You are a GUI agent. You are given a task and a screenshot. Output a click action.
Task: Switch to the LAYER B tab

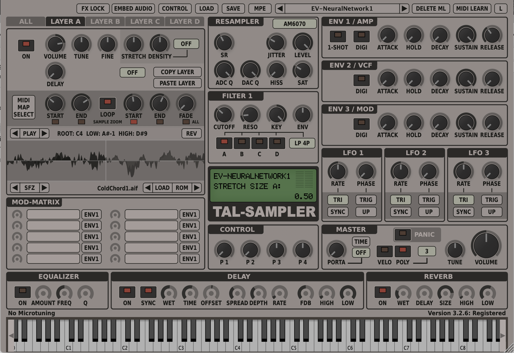[105, 21]
